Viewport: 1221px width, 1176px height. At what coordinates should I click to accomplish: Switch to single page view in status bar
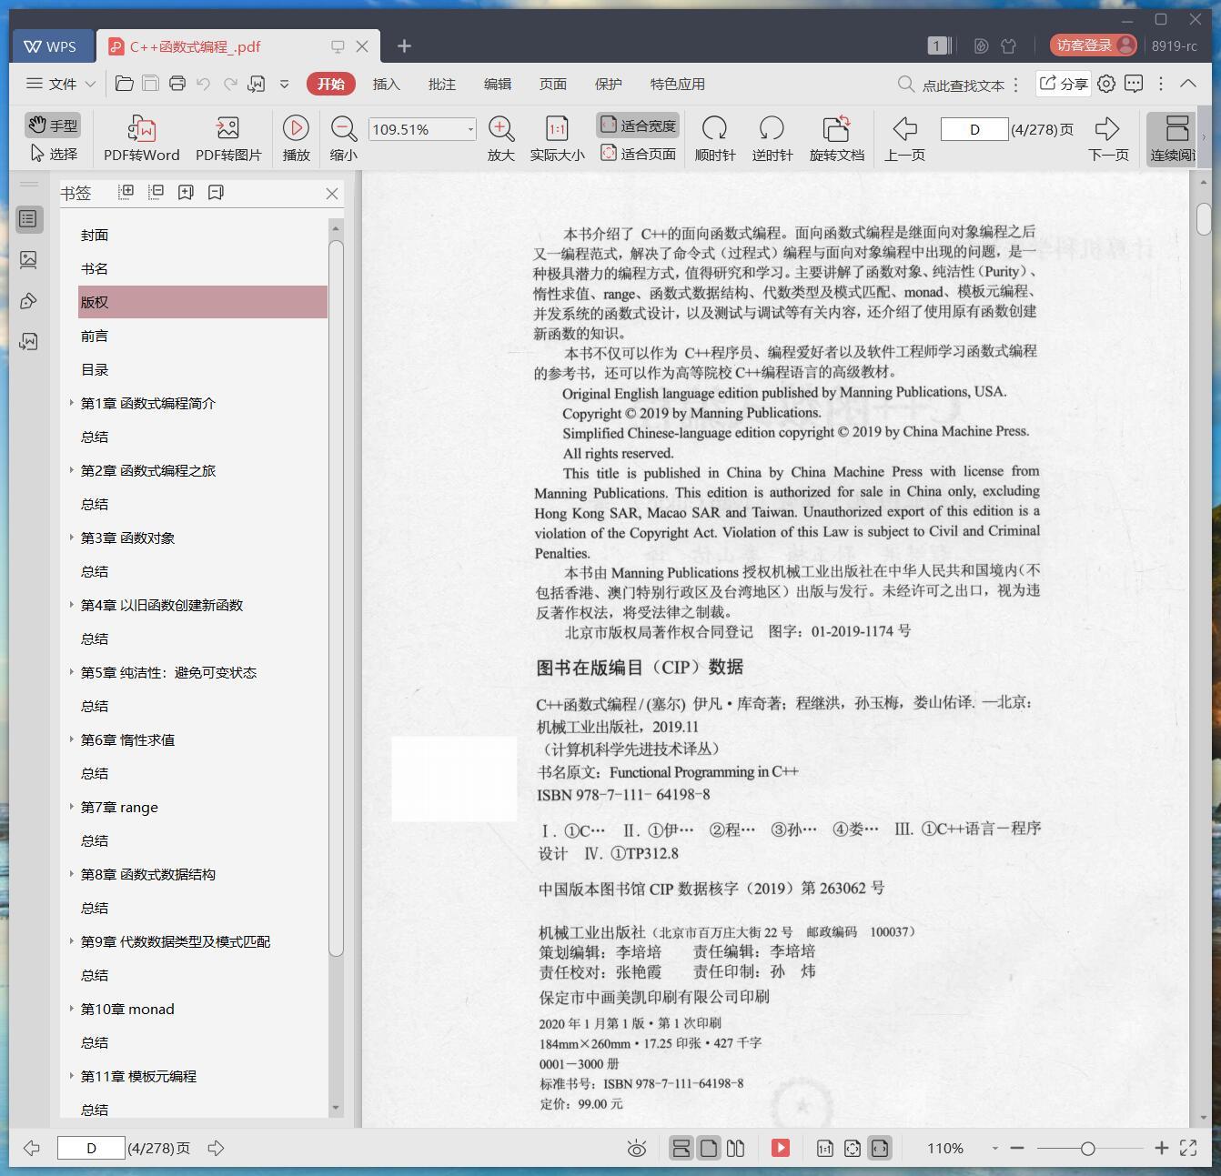[709, 1148]
